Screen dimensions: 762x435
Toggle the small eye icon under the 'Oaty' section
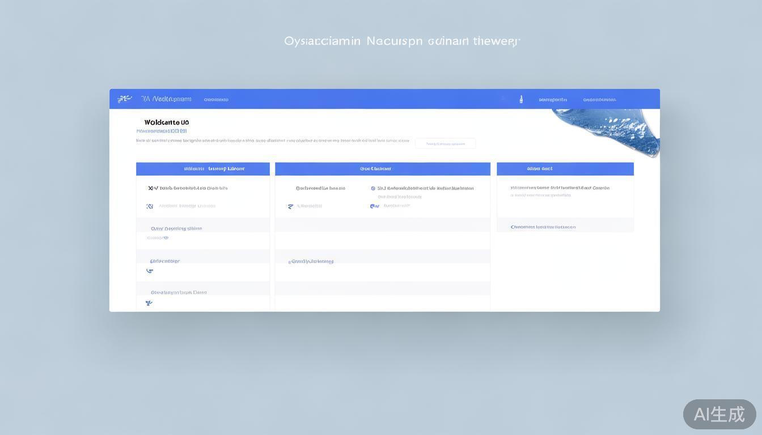coord(165,238)
